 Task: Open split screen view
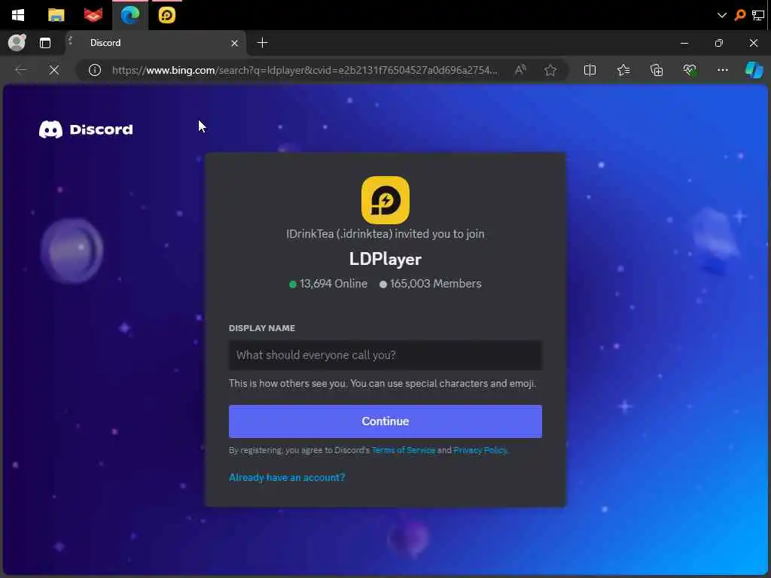590,70
